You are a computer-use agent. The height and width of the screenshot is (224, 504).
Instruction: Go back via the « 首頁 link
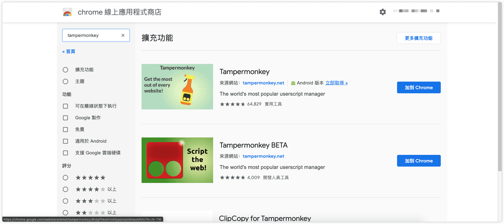coord(69,51)
